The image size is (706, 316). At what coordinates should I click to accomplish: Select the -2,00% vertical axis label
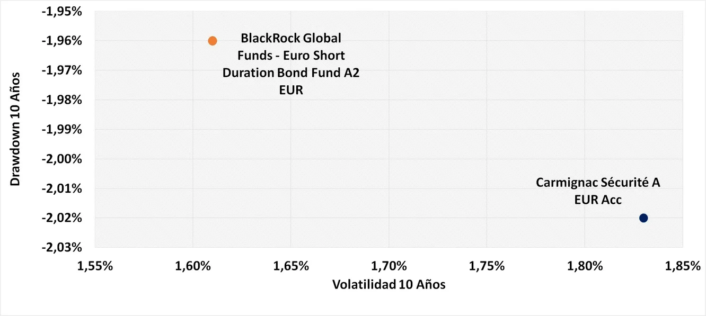[x=64, y=159]
